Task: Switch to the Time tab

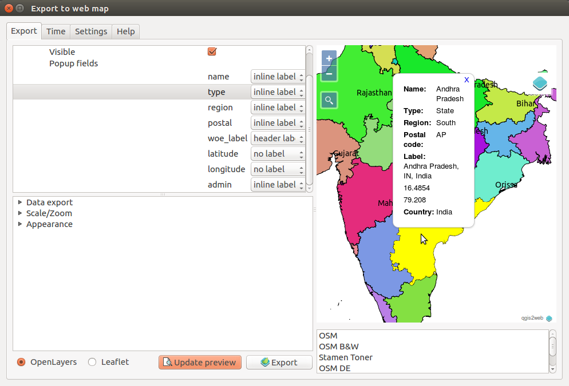Action: click(56, 31)
